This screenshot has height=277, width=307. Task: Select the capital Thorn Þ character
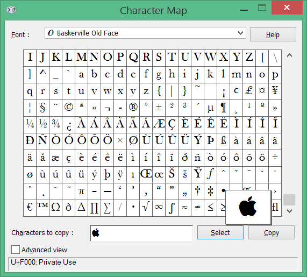pyautogui.click(x=210, y=141)
